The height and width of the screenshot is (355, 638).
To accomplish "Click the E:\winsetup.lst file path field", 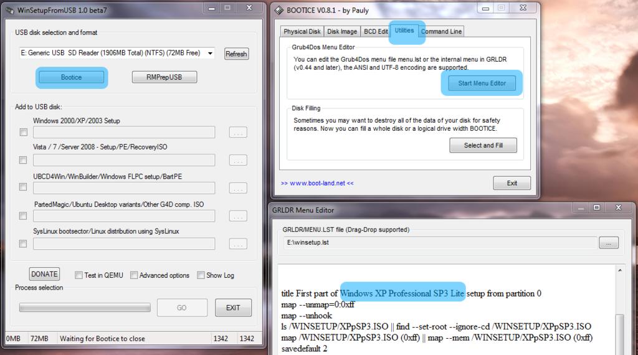I will [x=440, y=243].
